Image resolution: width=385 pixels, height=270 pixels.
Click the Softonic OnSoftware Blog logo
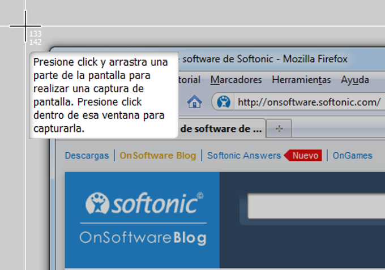click(x=143, y=220)
